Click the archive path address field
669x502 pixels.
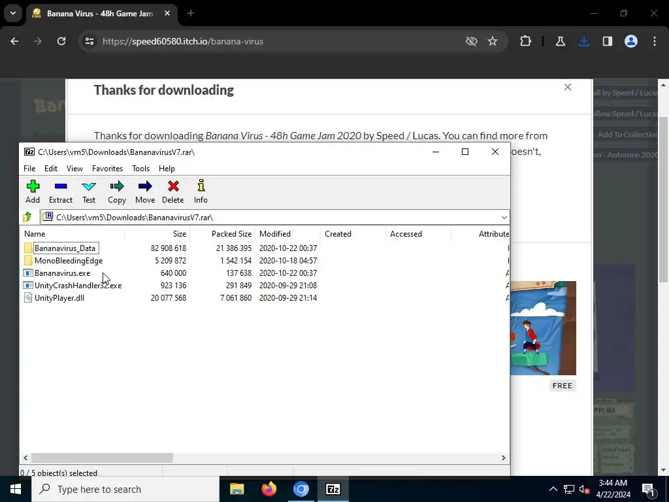pyautogui.click(x=275, y=217)
